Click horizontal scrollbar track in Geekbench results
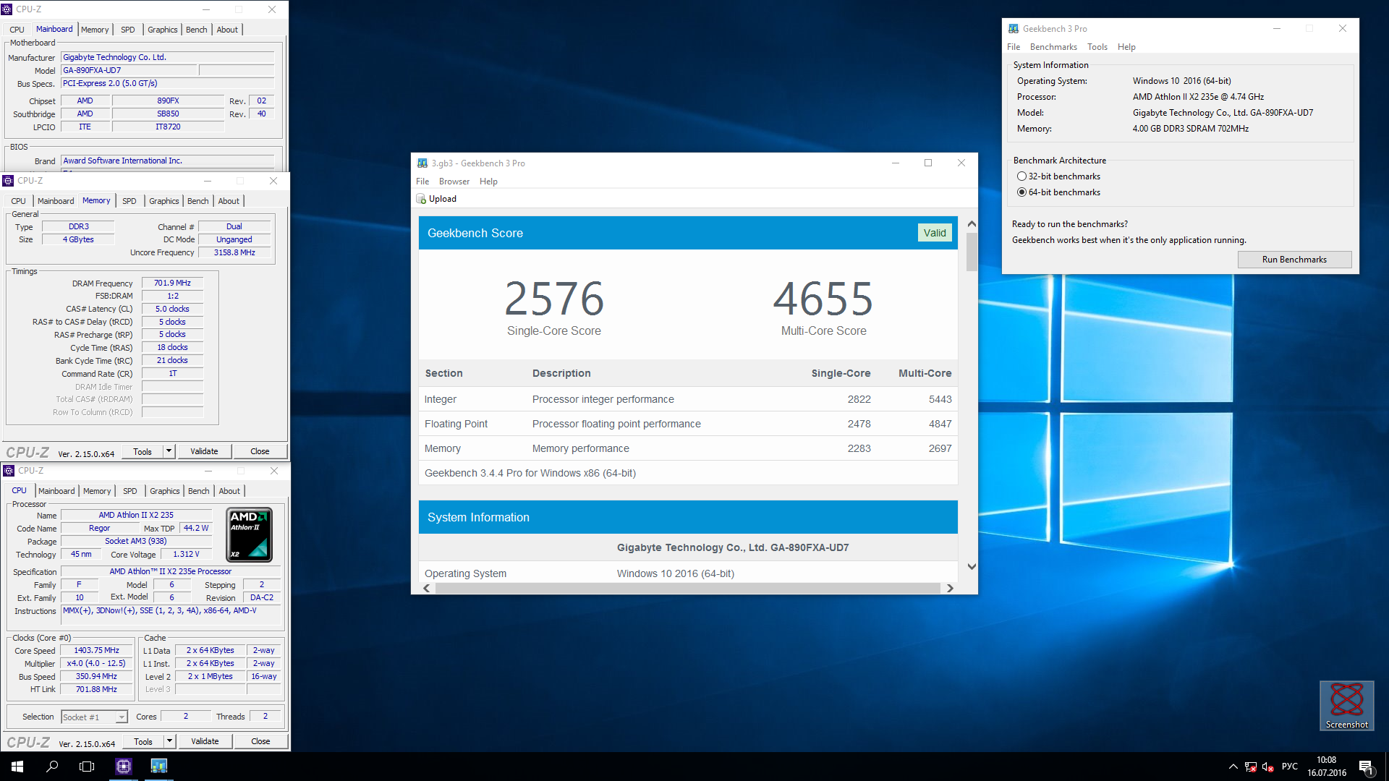This screenshot has height=781, width=1389. coord(687,589)
